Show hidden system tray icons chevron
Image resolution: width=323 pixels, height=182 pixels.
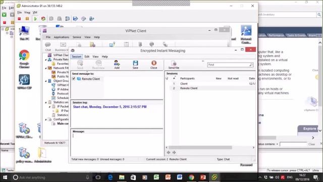coord(260,177)
